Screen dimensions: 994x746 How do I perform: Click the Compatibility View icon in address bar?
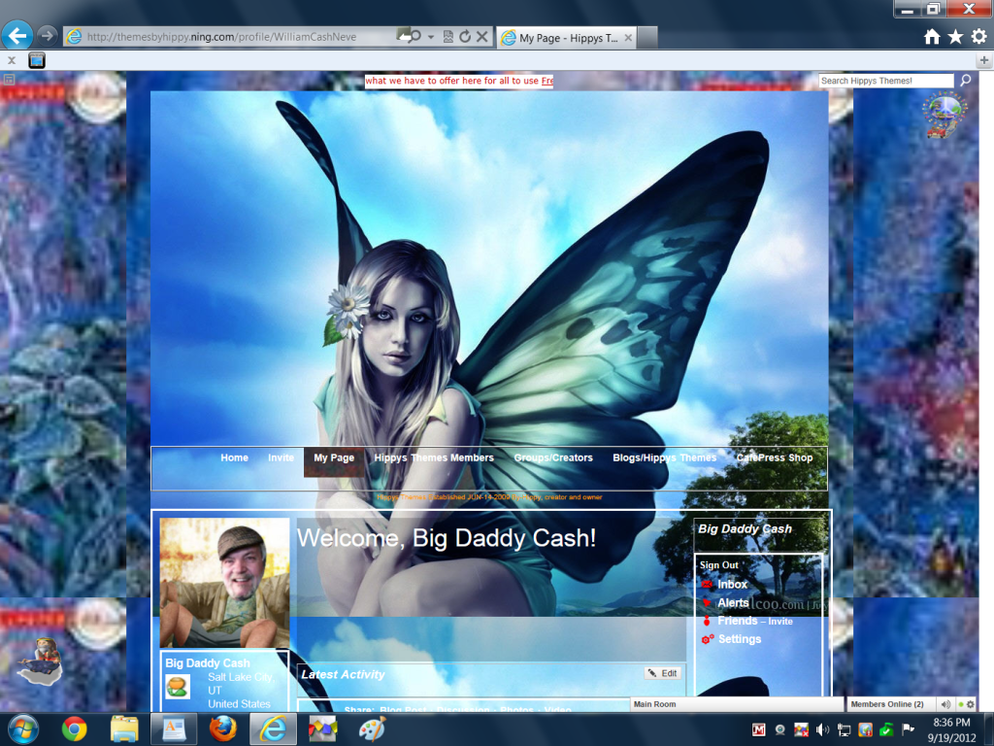[x=448, y=36]
